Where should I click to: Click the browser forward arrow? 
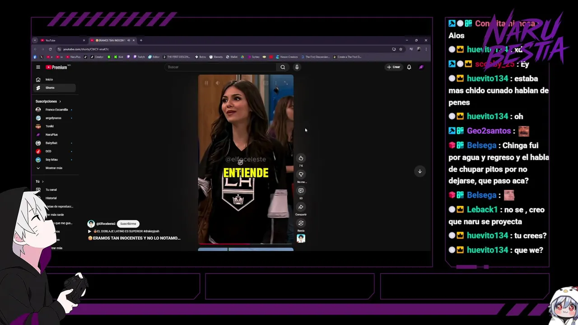pyautogui.click(x=42, y=49)
